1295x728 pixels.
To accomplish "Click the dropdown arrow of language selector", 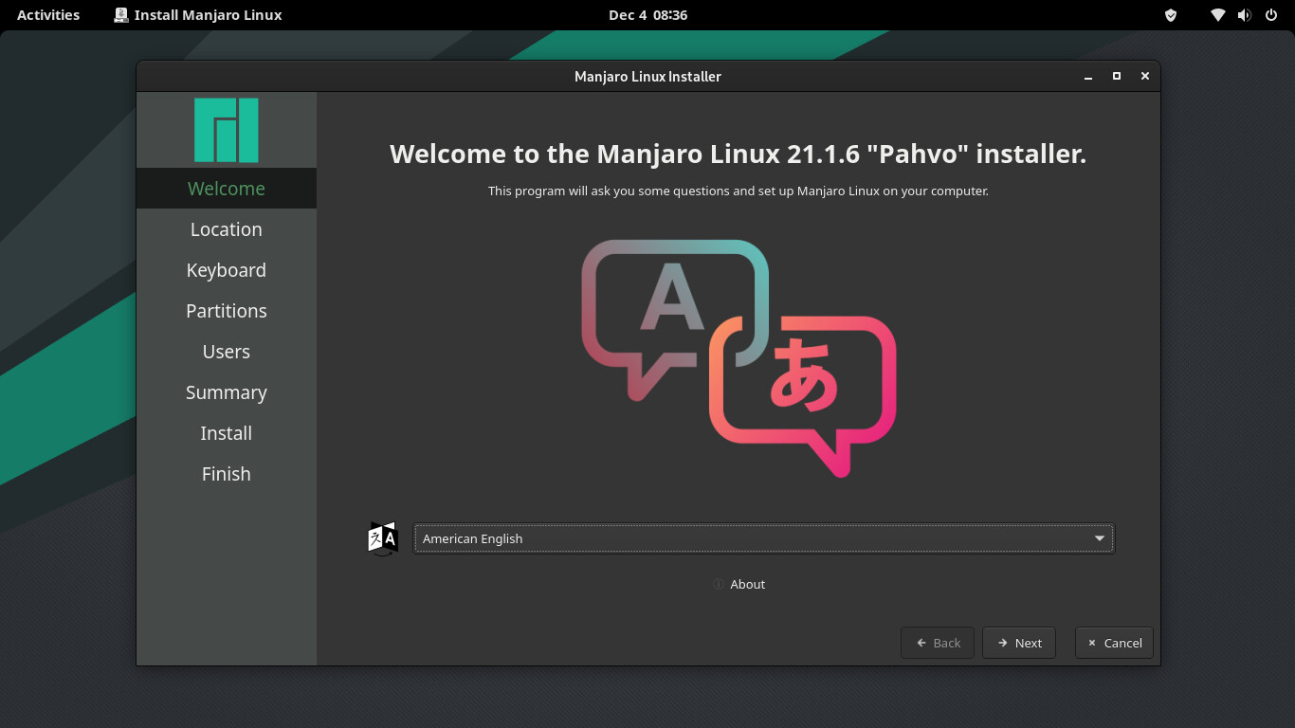I will pyautogui.click(x=1099, y=538).
